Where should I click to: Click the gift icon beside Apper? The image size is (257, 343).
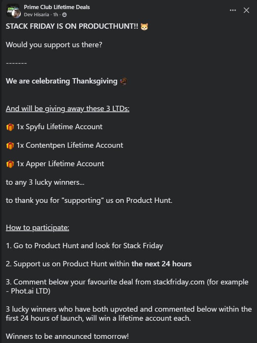[x=10, y=164]
